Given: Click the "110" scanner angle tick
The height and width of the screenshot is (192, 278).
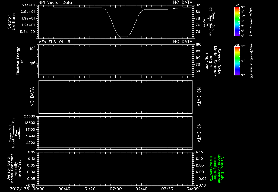Looking at the screenshot, I should 198,58.
